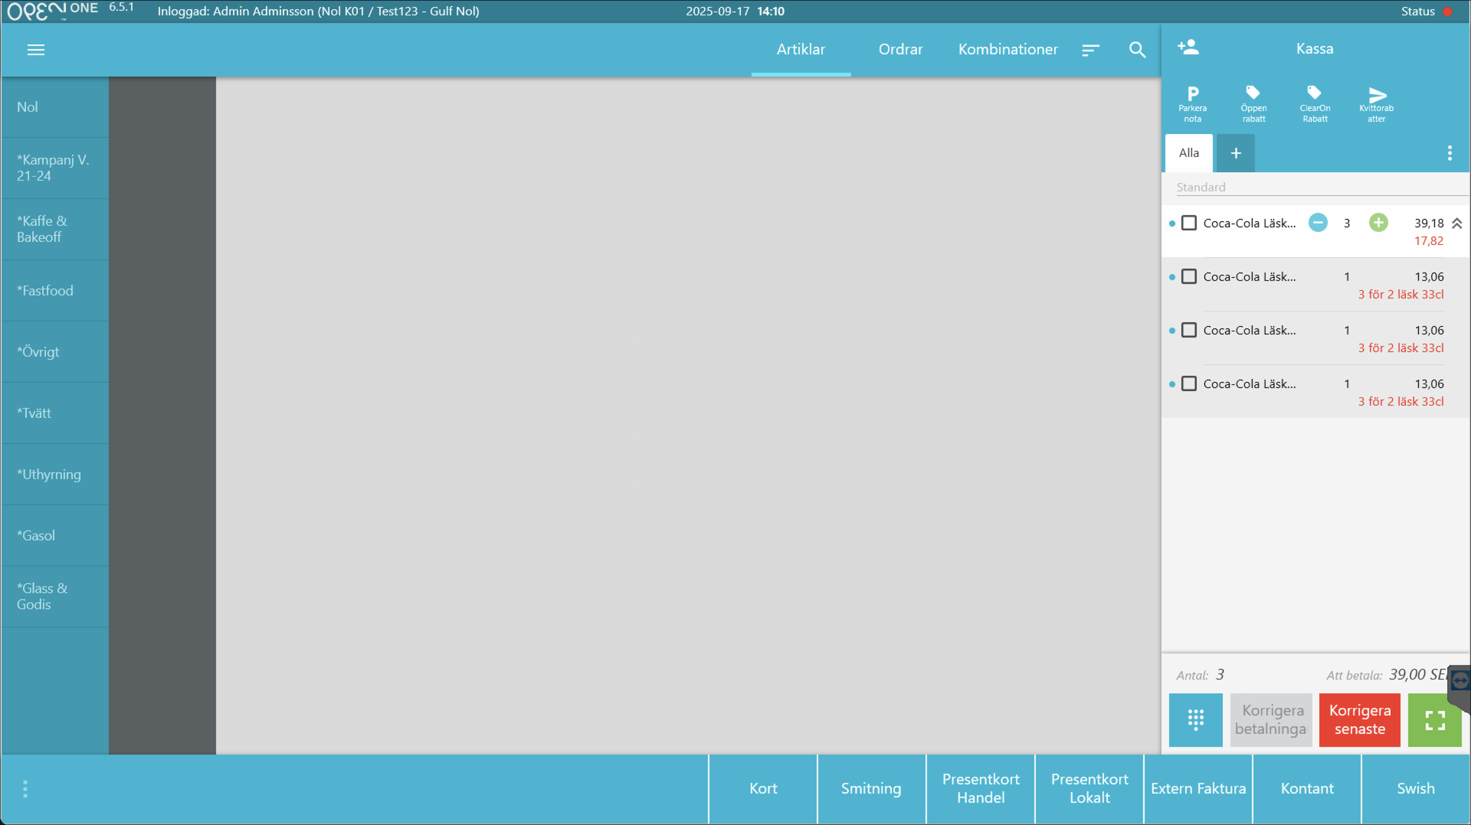Expand the bottom-left more options dots
Screen dimensions: 1471x825
[x=25, y=789]
